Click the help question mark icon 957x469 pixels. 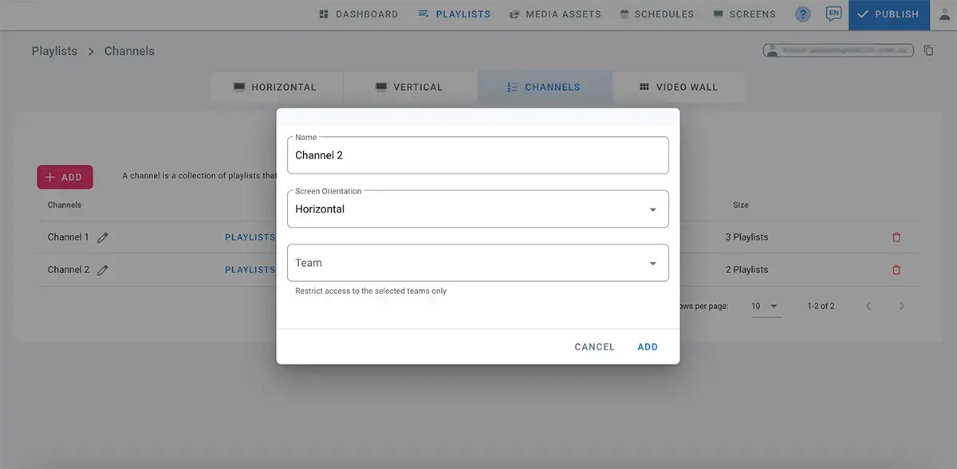(x=803, y=14)
